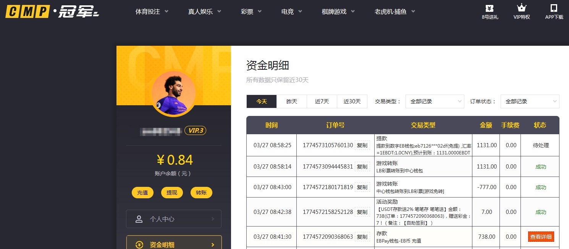569x249 pixels.
Task: Click the 充值 deposit button
Action: click(142, 193)
